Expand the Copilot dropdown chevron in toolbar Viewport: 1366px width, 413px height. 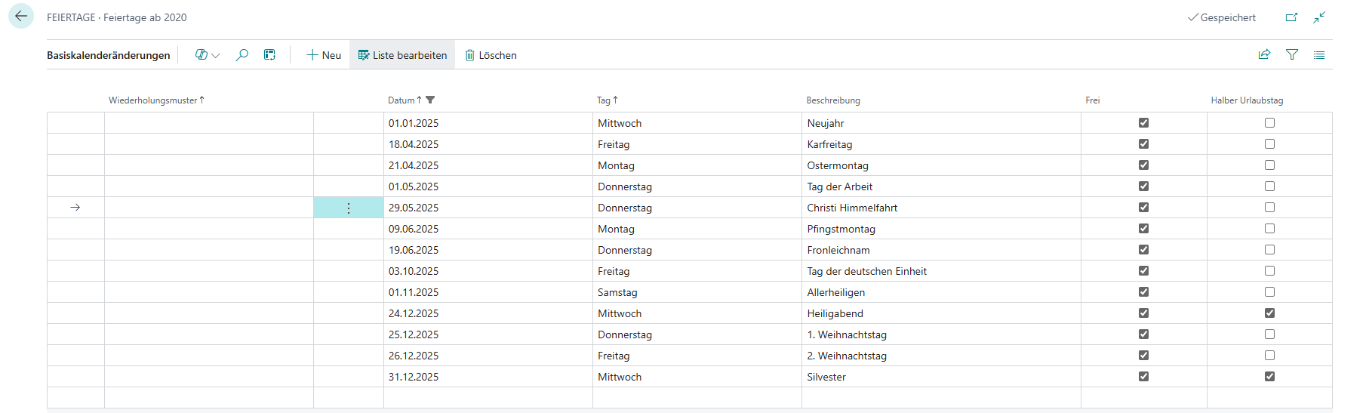point(216,55)
